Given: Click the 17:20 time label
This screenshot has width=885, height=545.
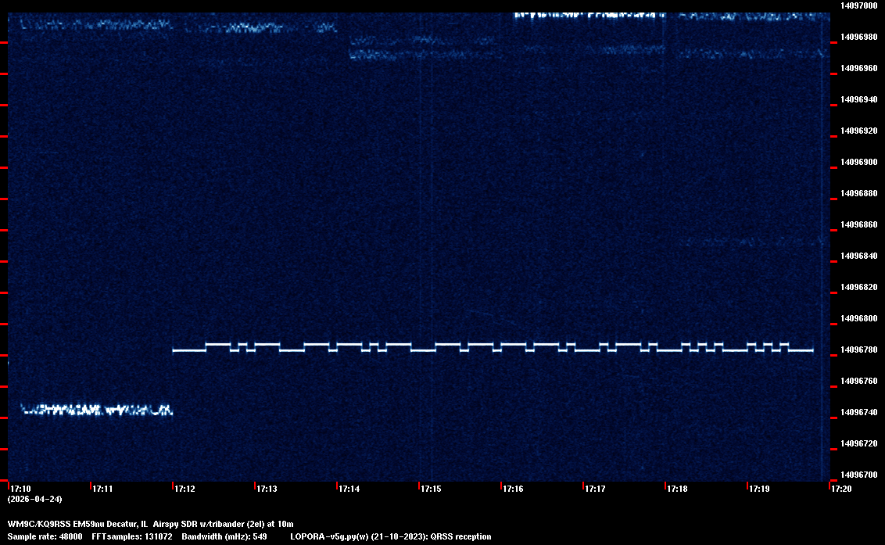Looking at the screenshot, I should click(841, 489).
